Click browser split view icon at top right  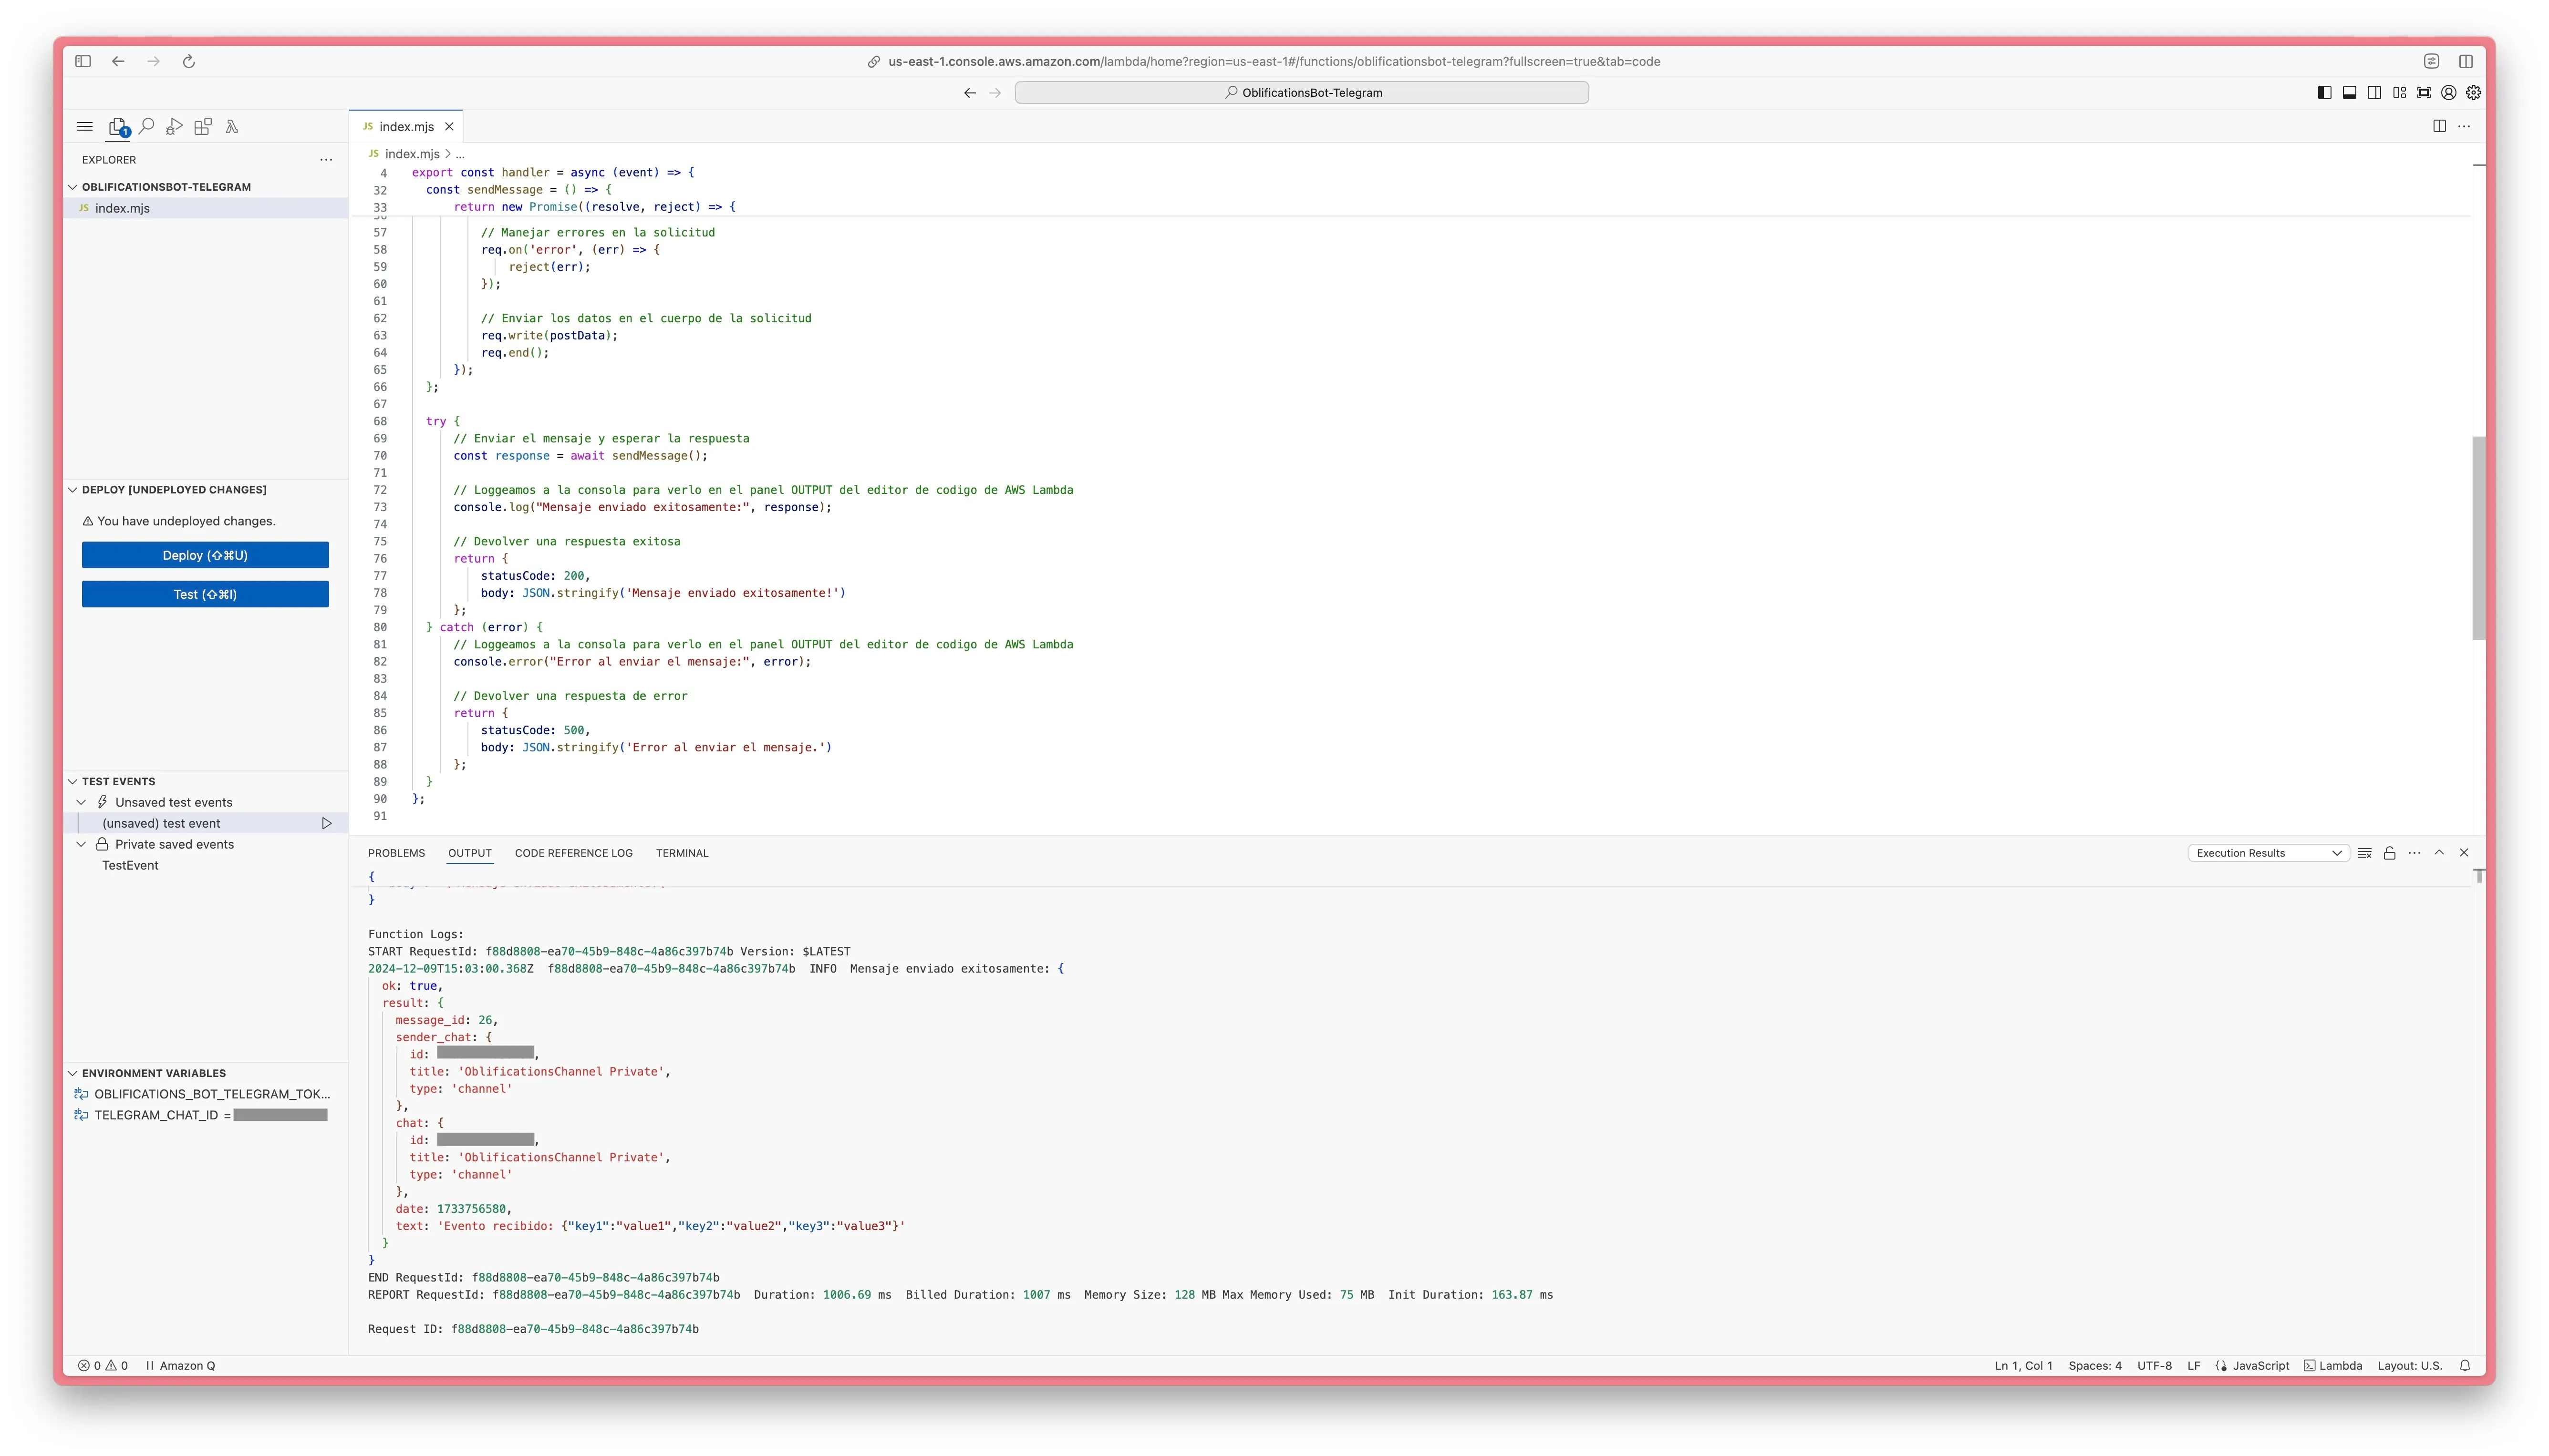pos(2466,61)
